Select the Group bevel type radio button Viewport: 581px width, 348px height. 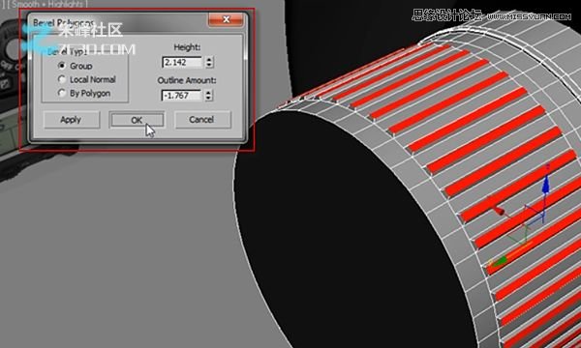pos(62,66)
